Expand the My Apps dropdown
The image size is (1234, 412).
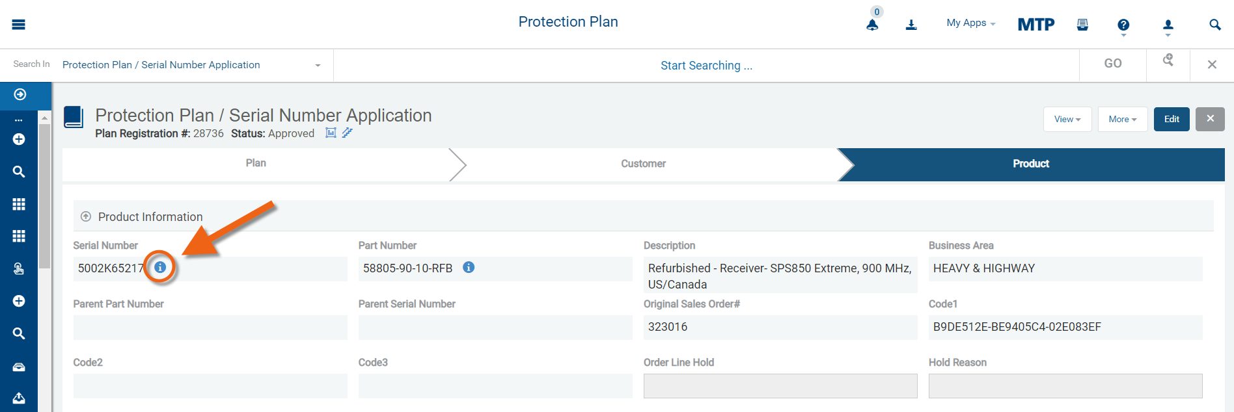tap(970, 23)
